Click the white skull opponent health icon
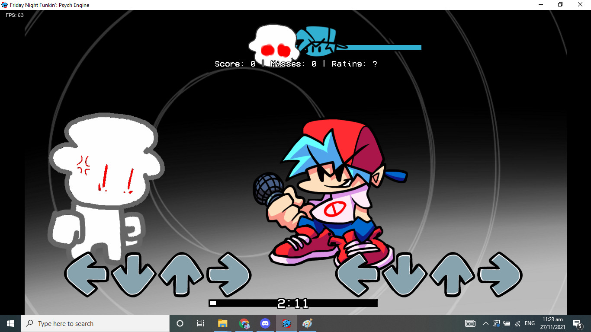 pos(273,44)
